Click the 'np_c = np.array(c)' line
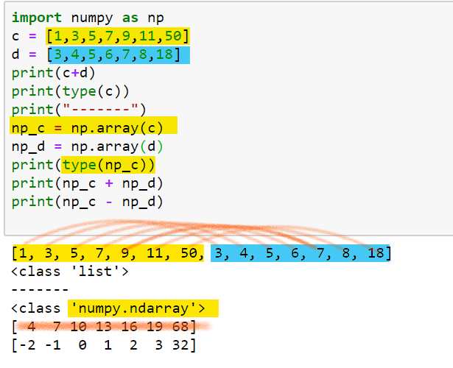Image resolution: width=453 pixels, height=368 pixels. (88, 129)
